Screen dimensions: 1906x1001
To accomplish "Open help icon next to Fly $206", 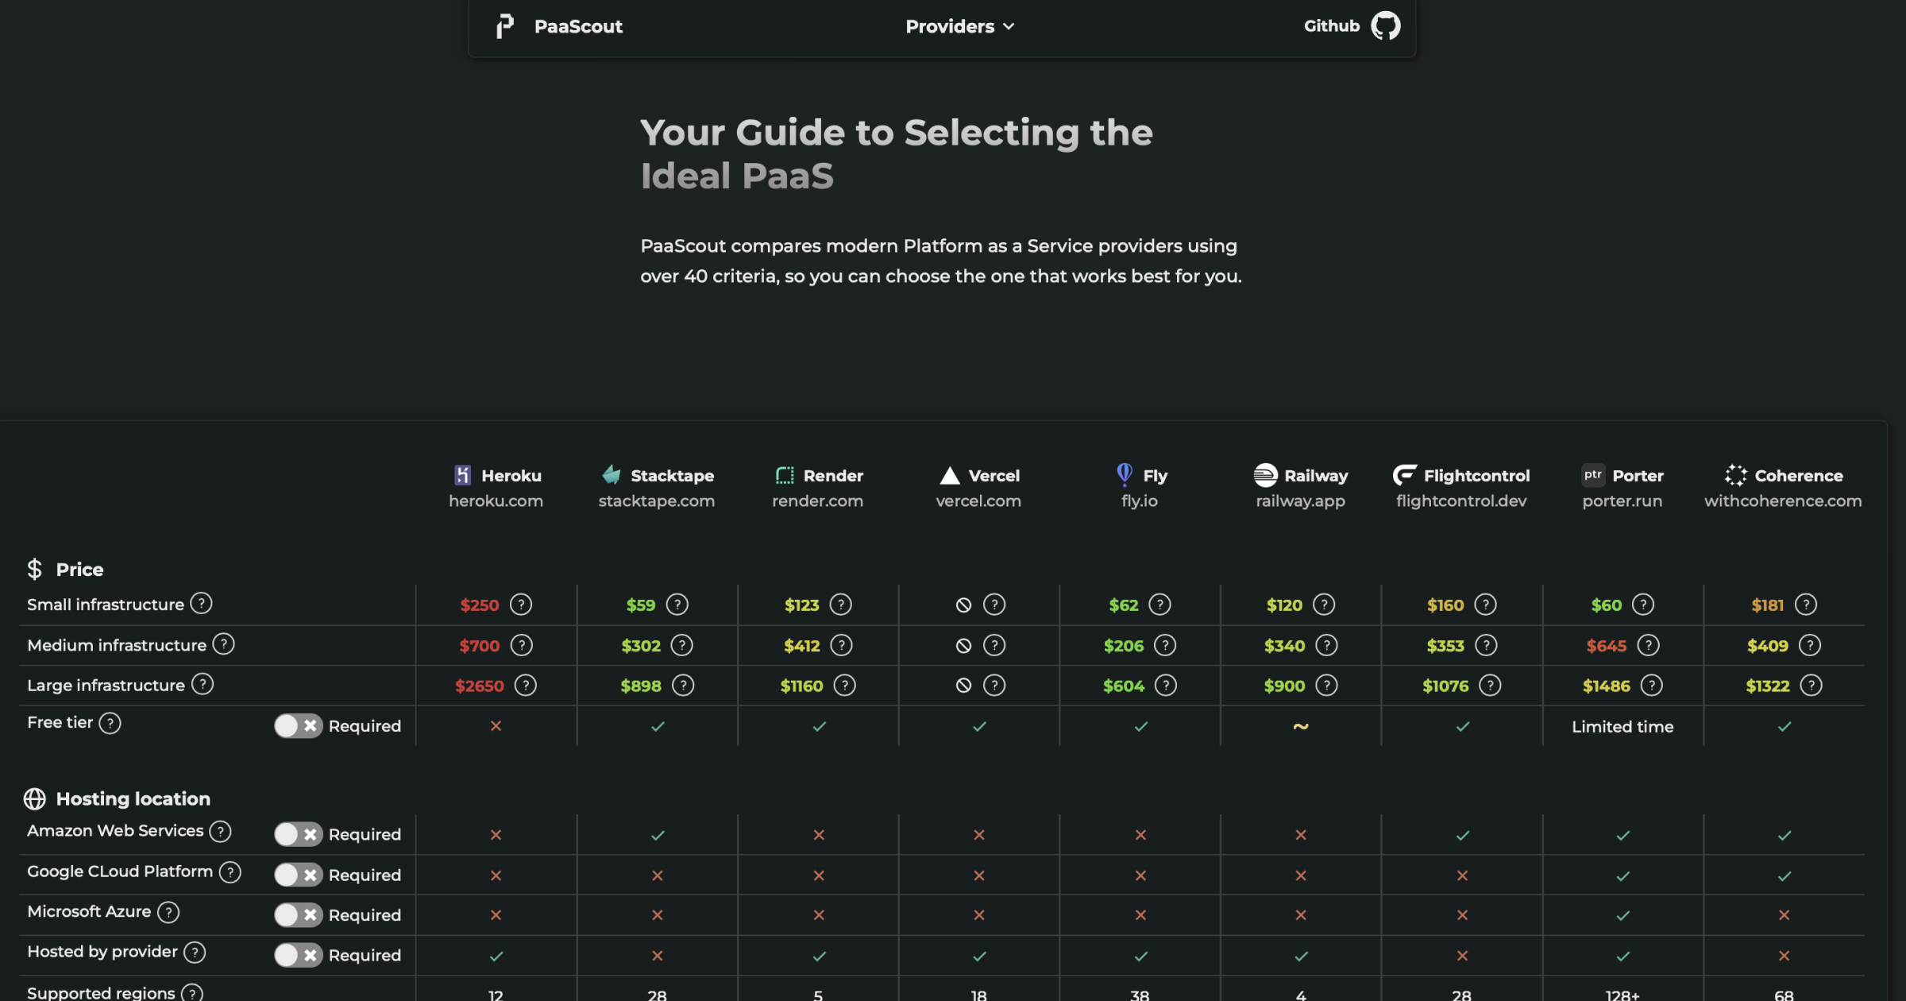I will (1165, 645).
